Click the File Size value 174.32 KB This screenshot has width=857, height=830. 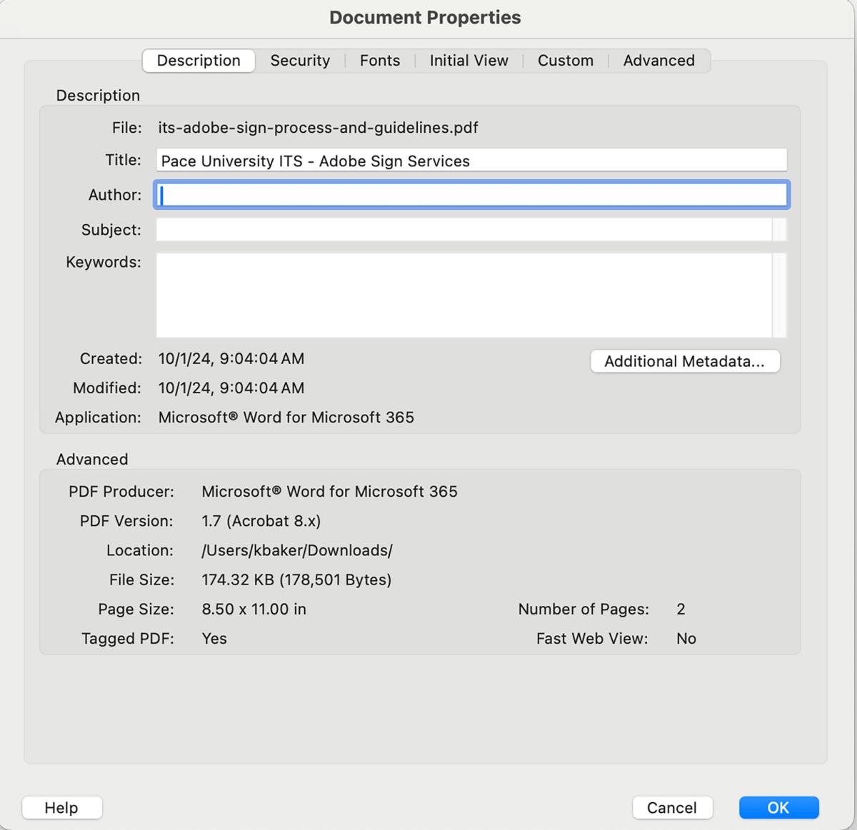[x=296, y=580]
